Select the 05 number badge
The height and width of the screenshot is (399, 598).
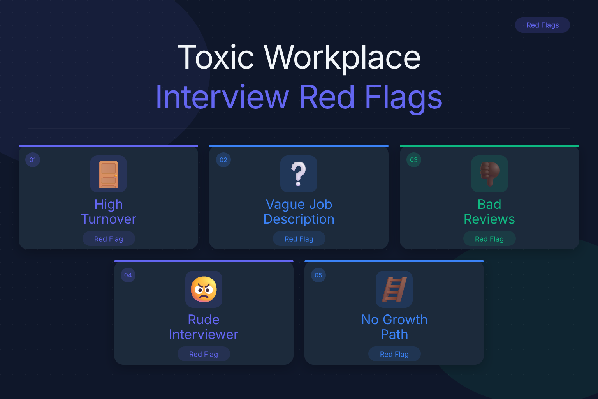pos(318,275)
